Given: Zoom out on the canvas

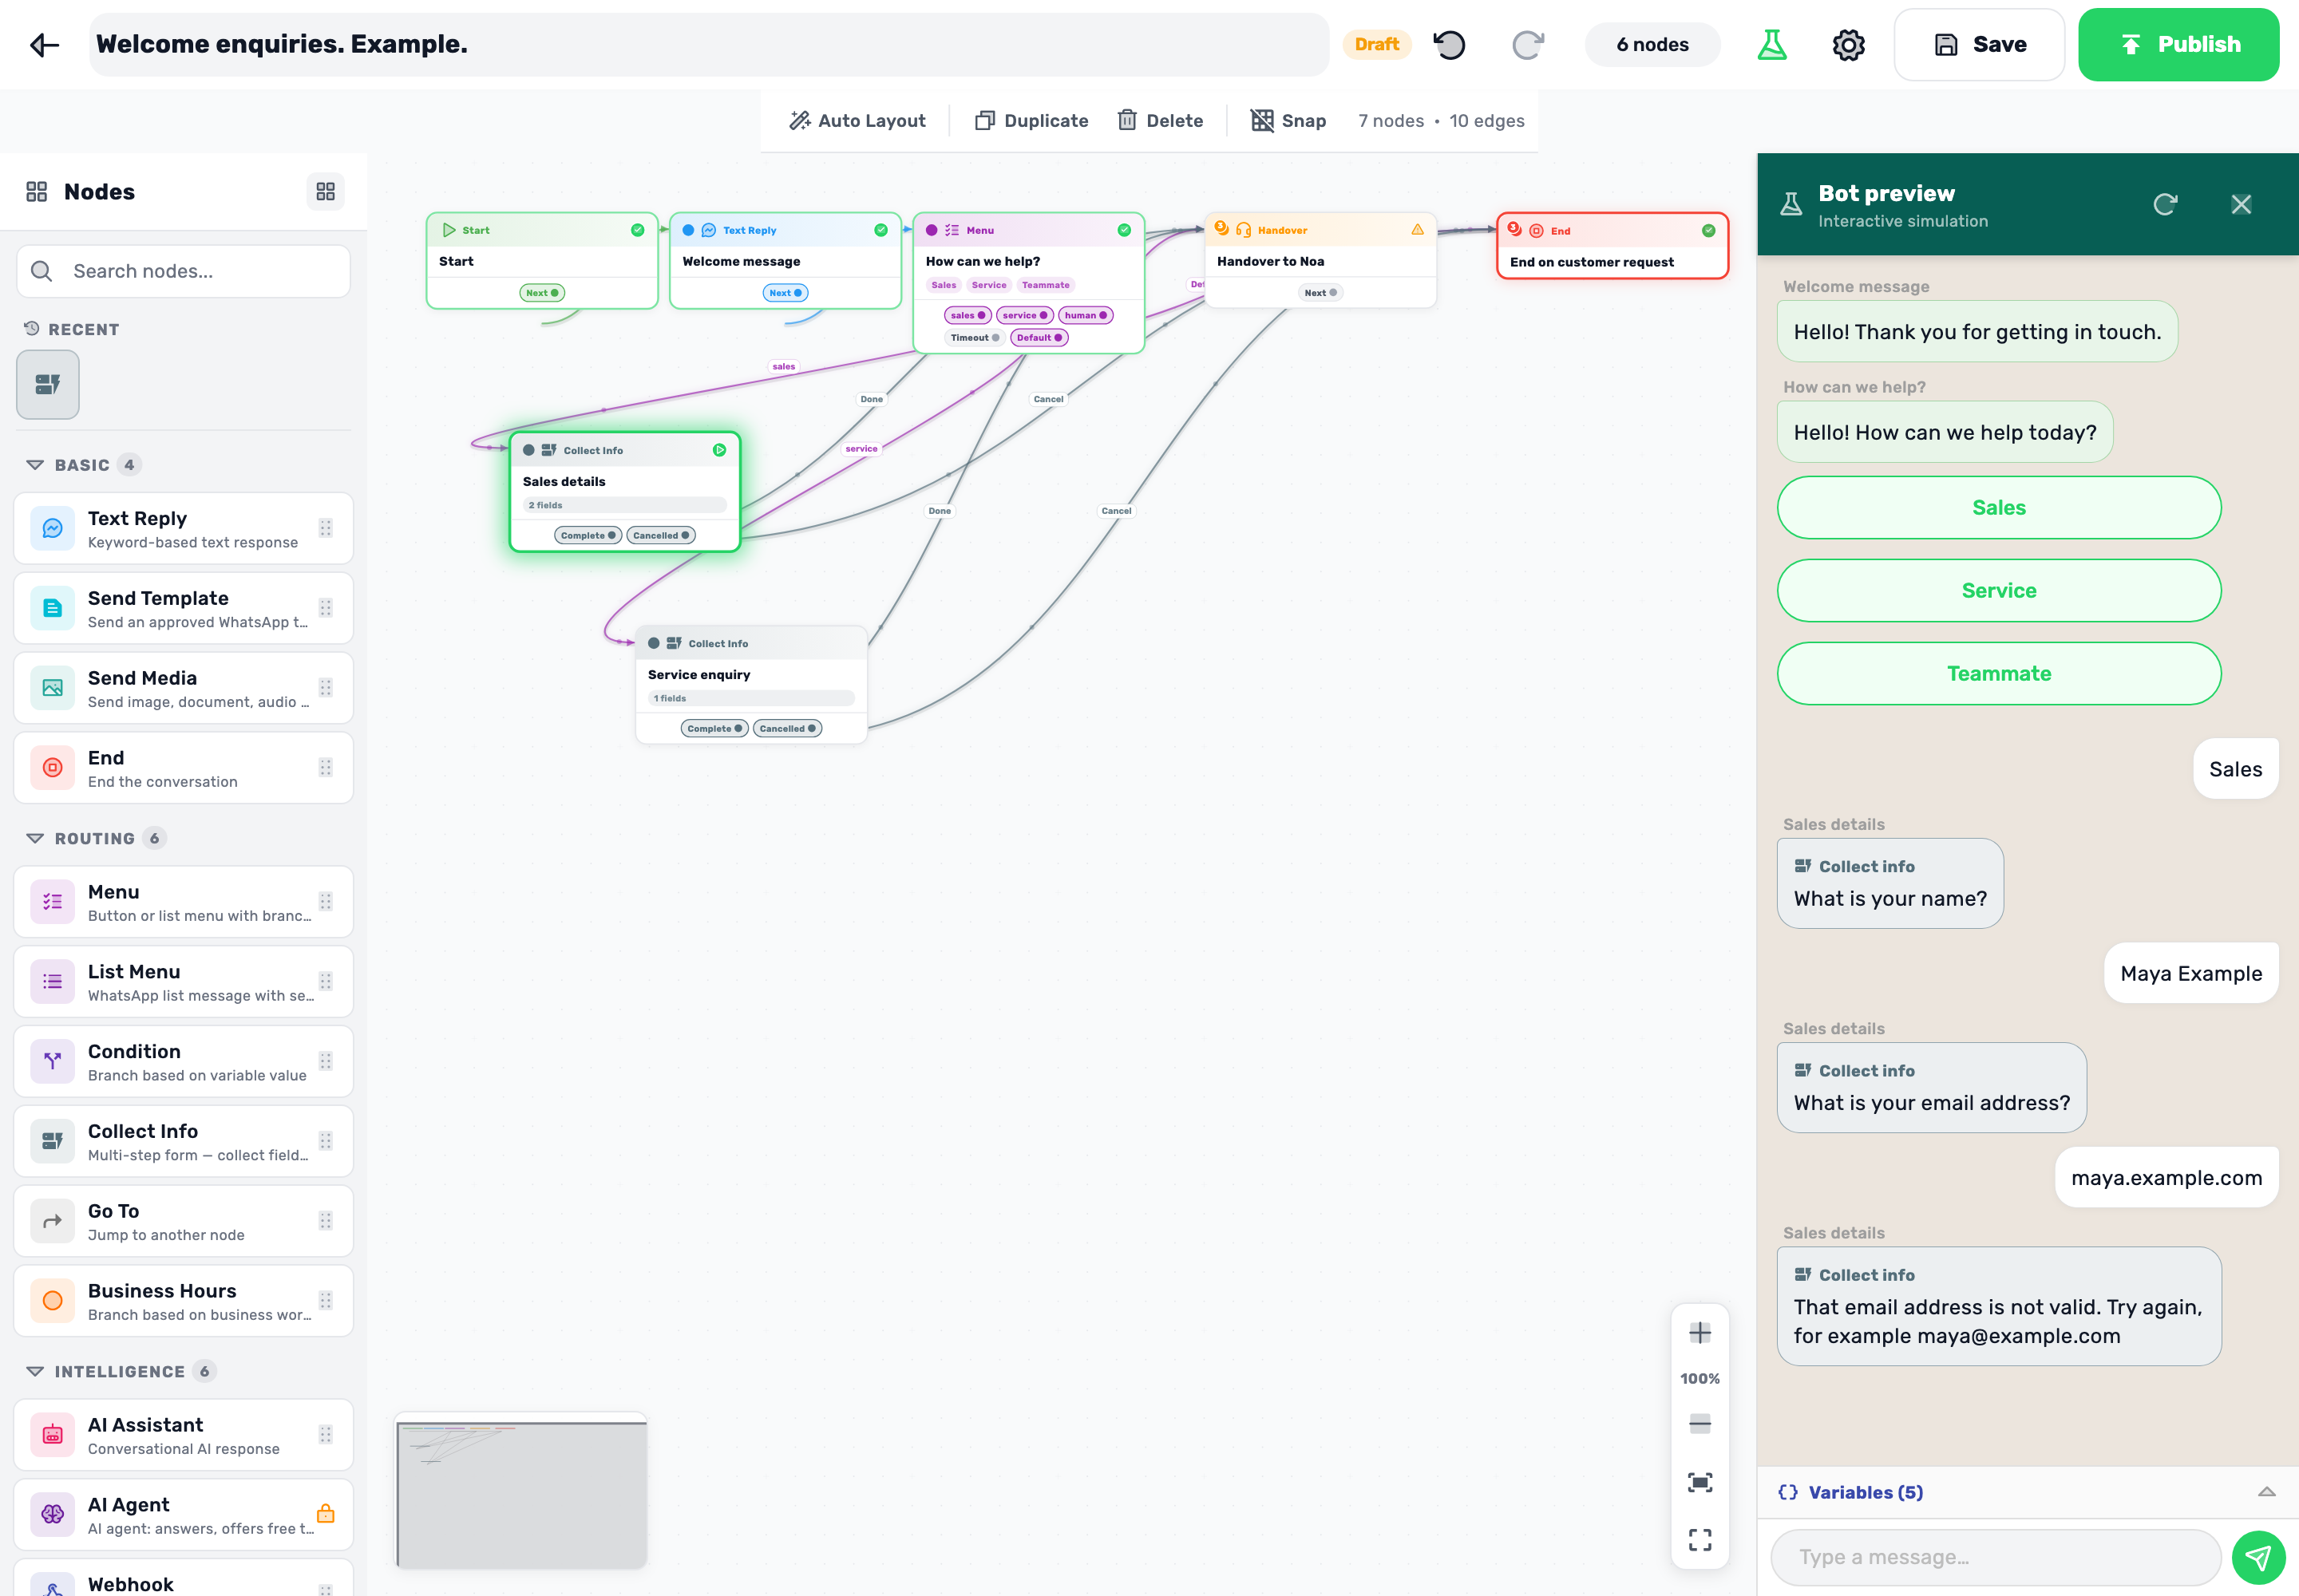Looking at the screenshot, I should (x=1700, y=1424).
